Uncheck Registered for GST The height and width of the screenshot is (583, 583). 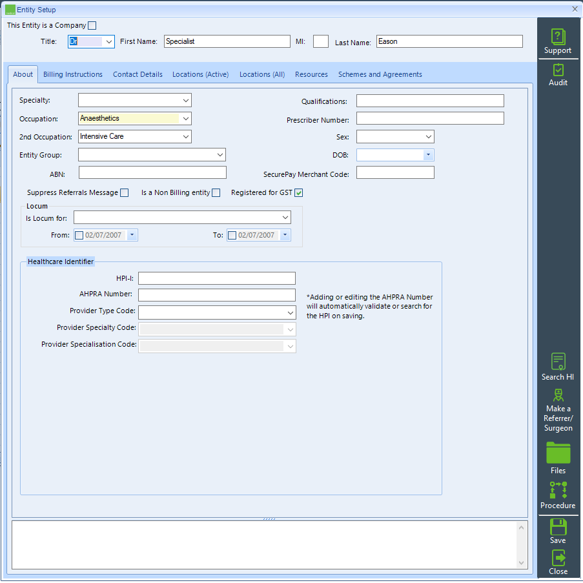pyautogui.click(x=298, y=192)
